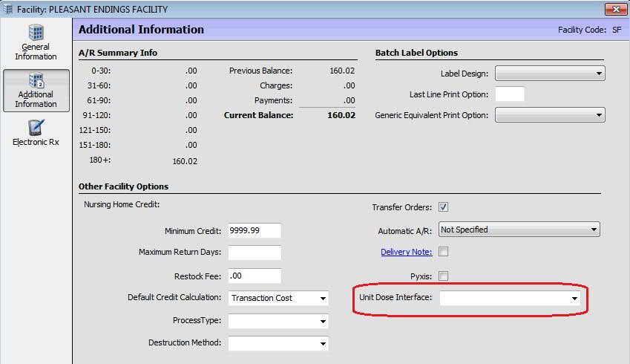Click the 180+ aging value 160.02
This screenshot has height=364, width=630.
click(x=185, y=161)
